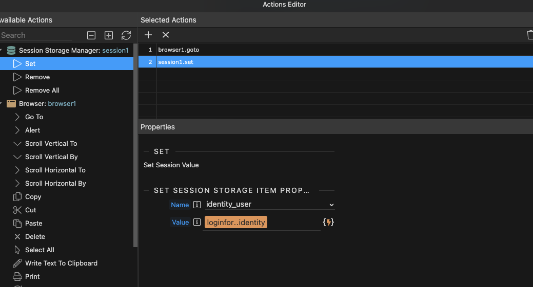Select the session1.set action row
The image size is (533, 287).
335,62
